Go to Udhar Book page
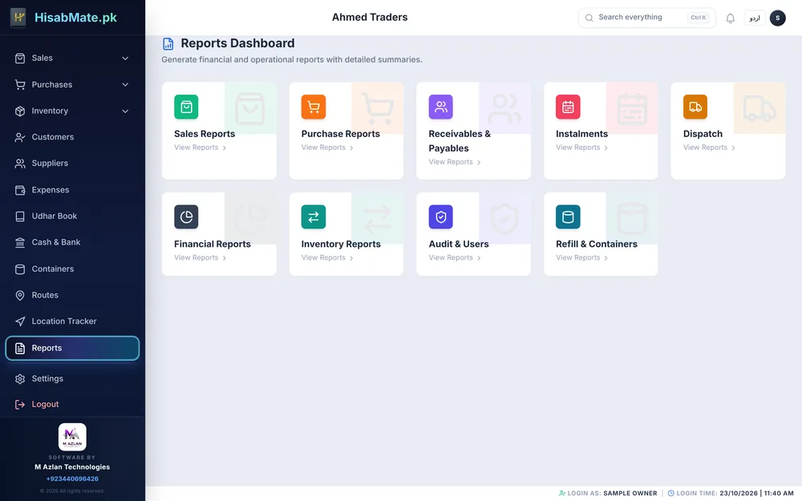The width and height of the screenshot is (802, 501). click(72, 216)
